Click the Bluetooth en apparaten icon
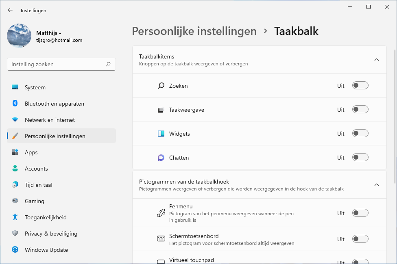 click(15, 104)
